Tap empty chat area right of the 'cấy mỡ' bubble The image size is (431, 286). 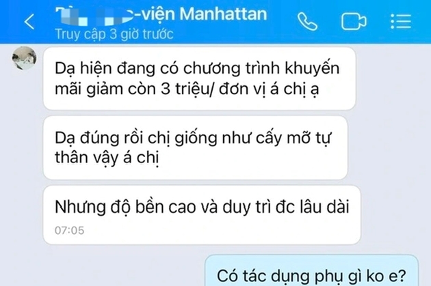(x=389, y=148)
